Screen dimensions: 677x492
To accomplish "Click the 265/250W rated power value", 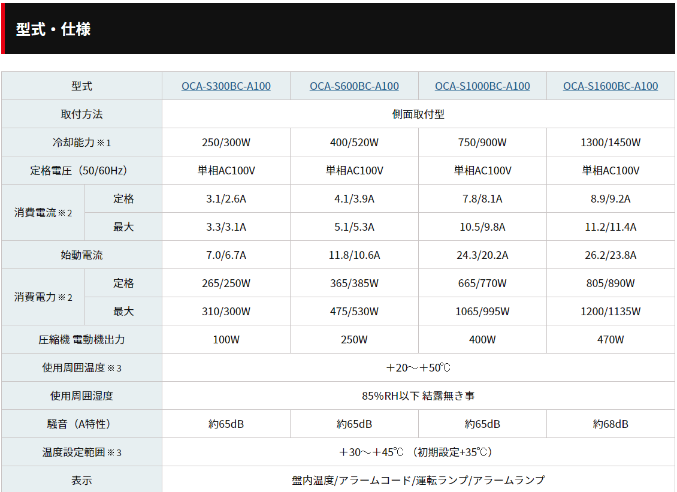I will (x=226, y=283).
